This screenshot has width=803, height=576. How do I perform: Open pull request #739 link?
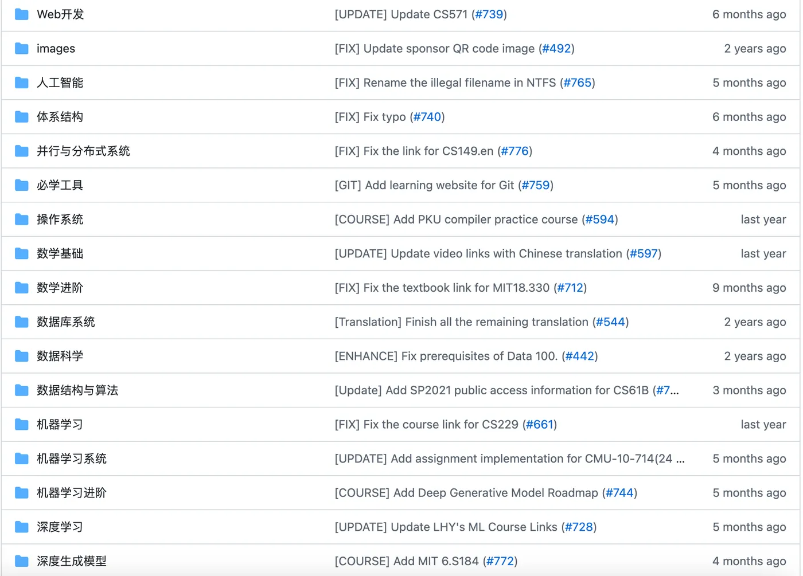[490, 14]
